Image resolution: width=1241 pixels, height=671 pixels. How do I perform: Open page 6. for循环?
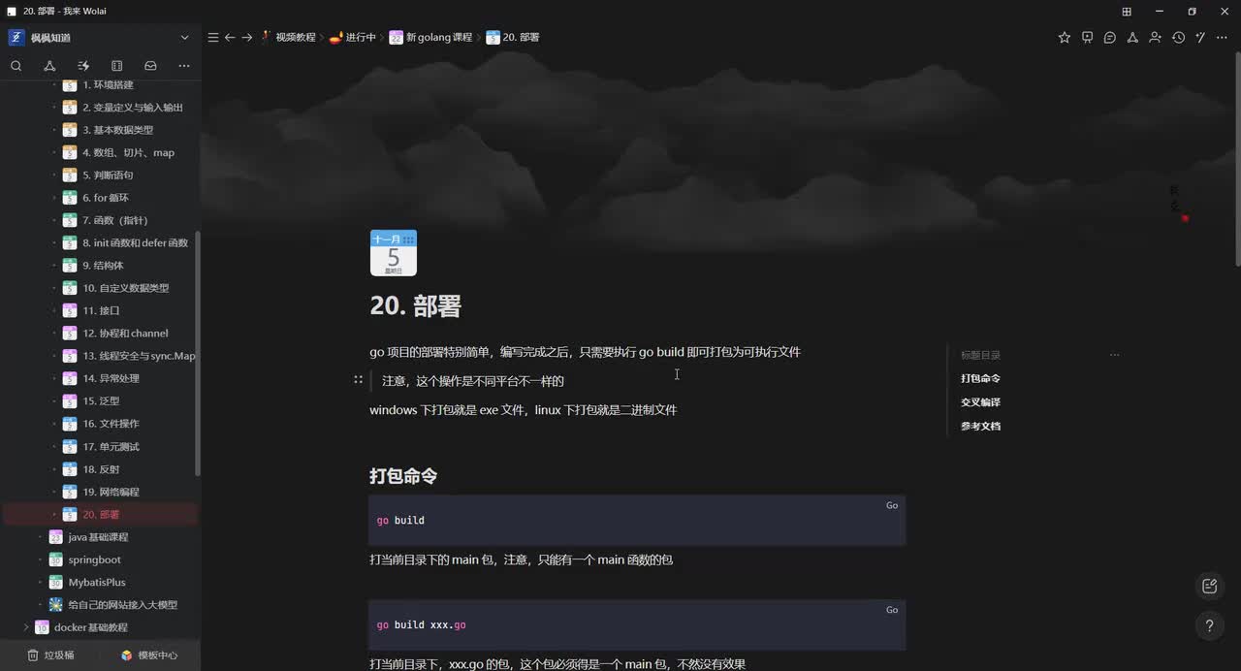click(106, 198)
